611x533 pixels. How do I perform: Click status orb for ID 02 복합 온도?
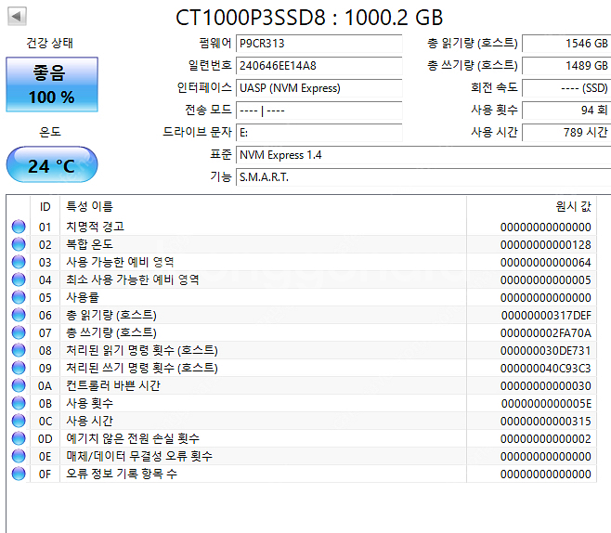pos(19,244)
